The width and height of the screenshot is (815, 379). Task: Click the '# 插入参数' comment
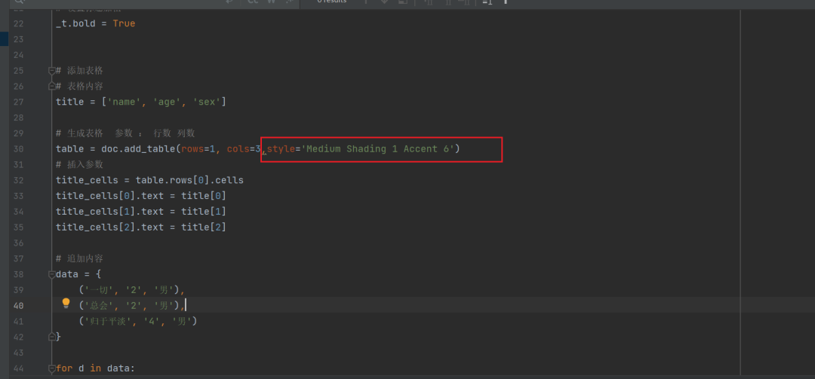tap(79, 164)
